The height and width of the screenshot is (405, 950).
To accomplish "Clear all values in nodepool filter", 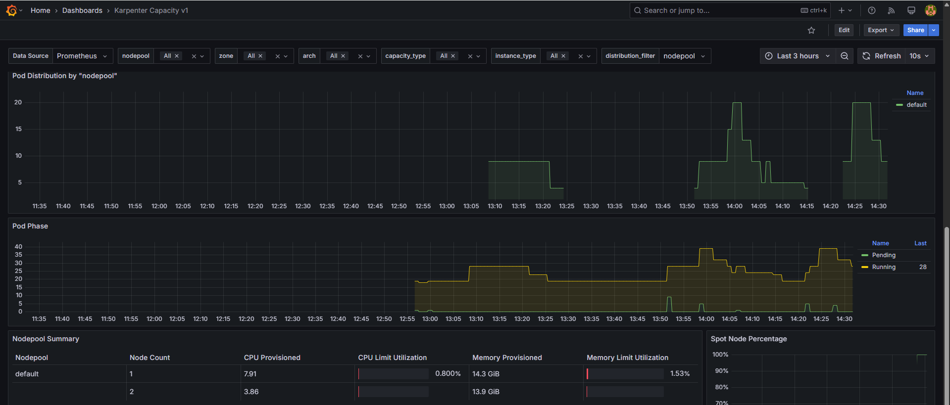I will point(194,56).
